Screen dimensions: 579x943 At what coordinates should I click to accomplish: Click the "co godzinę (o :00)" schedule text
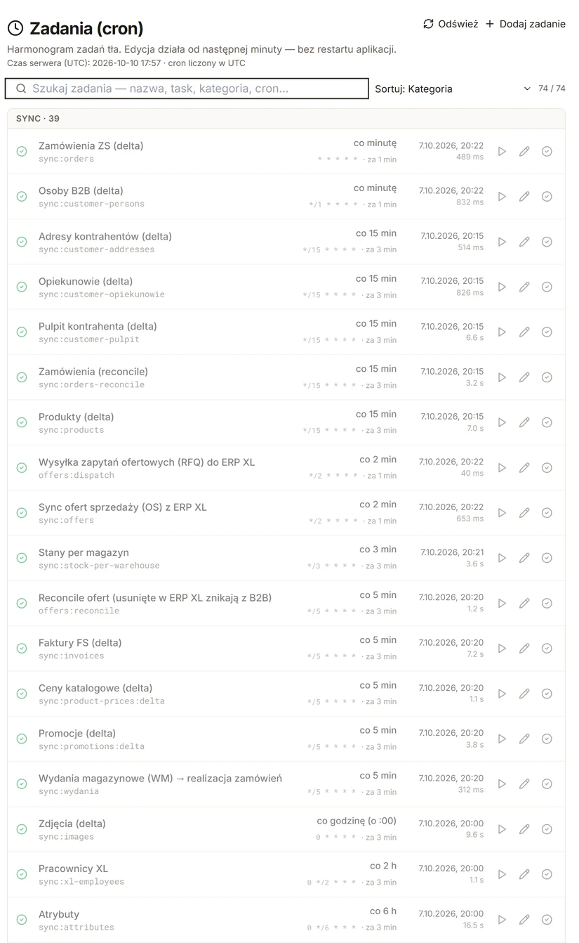357,821
